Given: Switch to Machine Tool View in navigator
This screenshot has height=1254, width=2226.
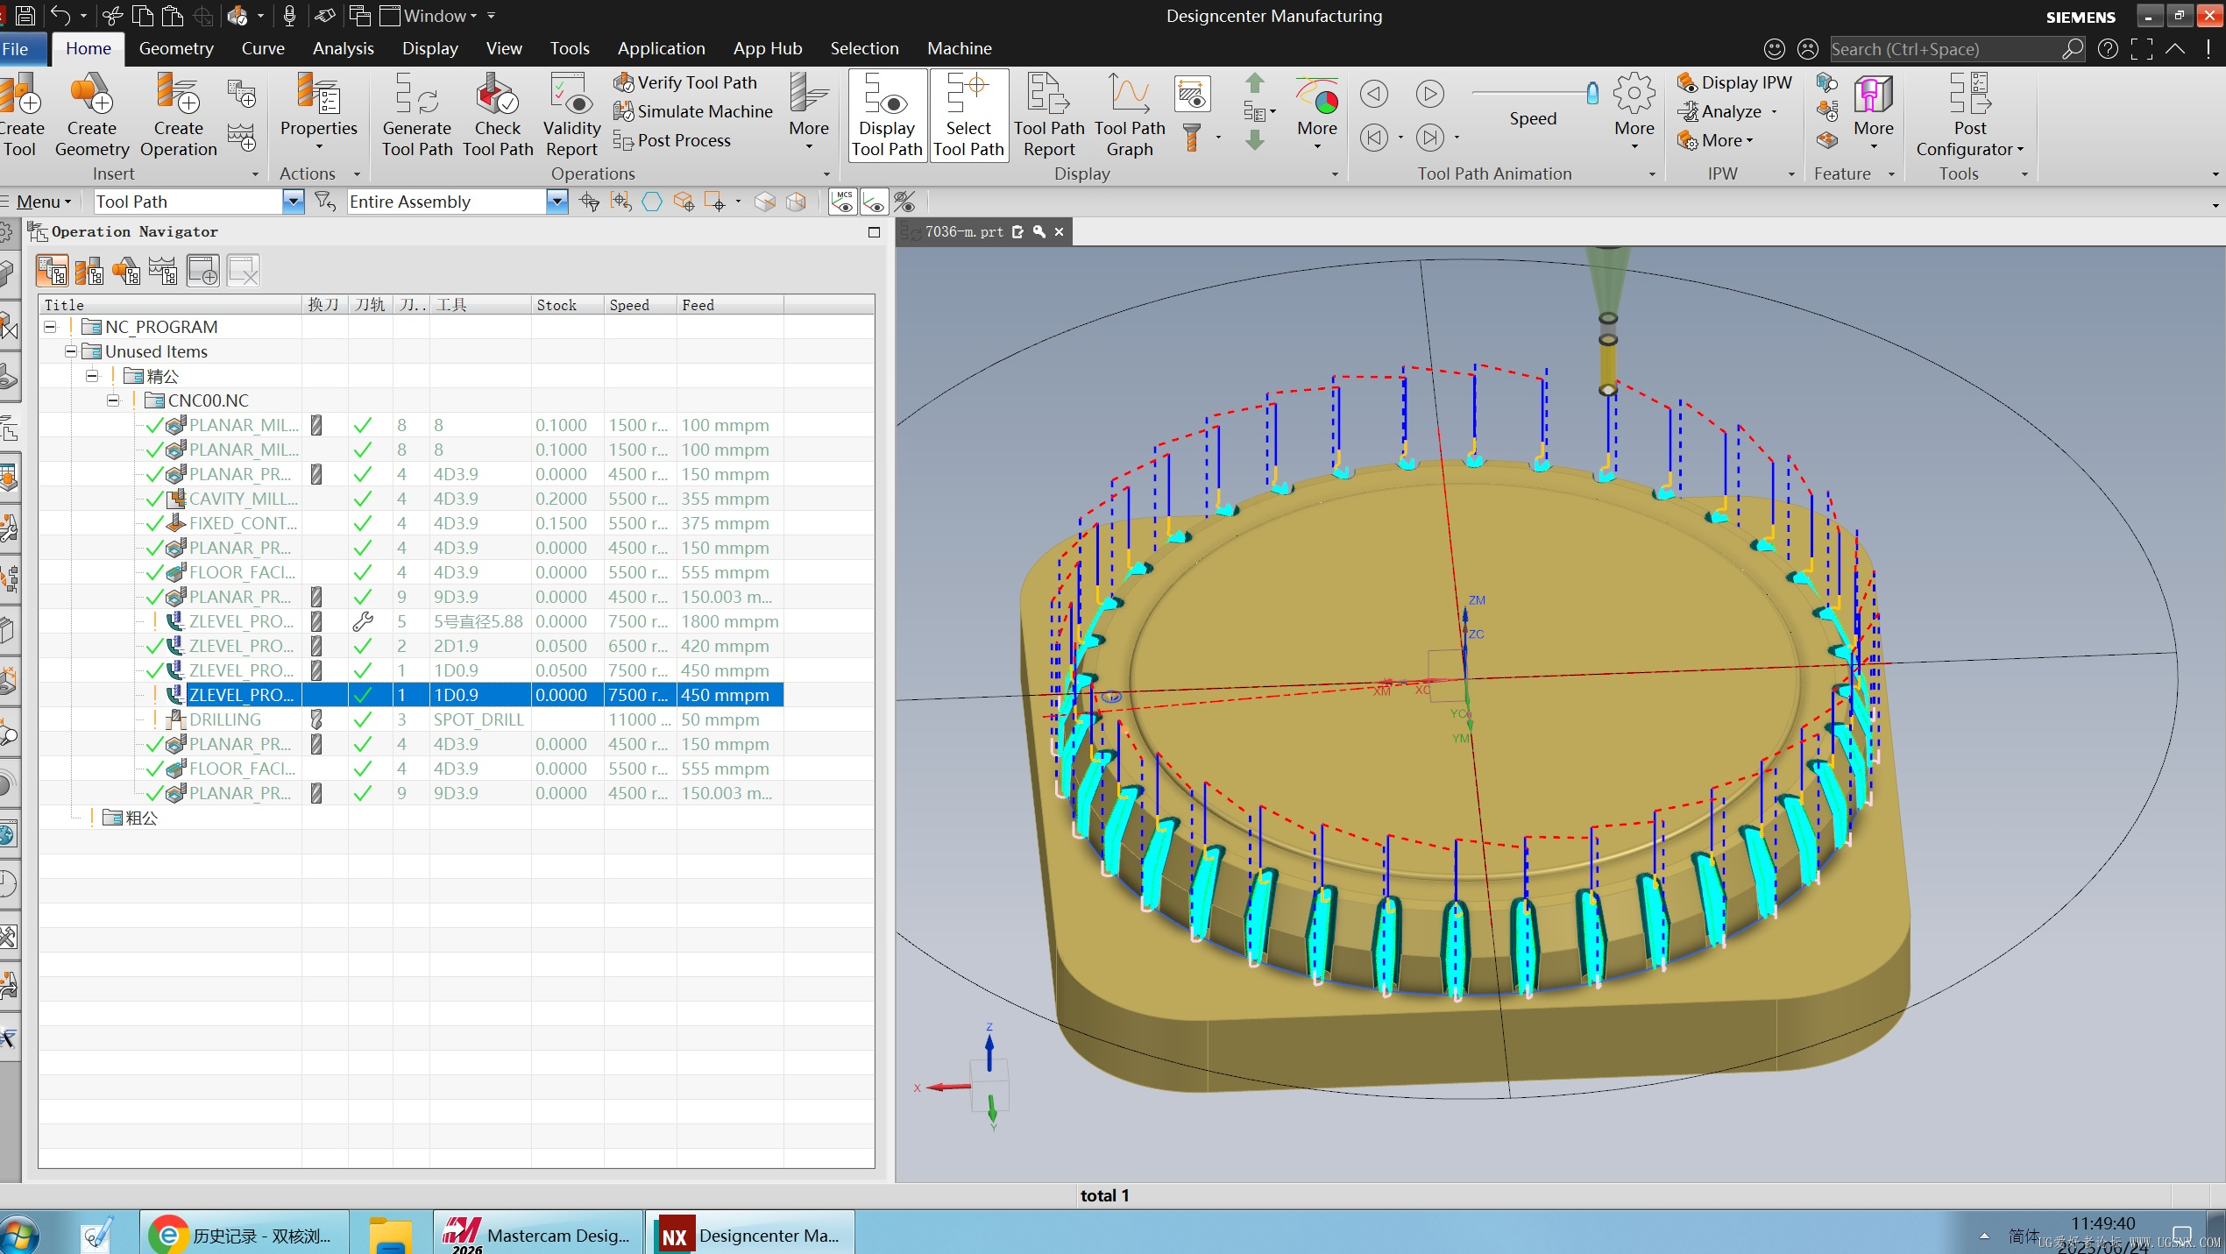Looking at the screenshot, I should pyautogui.click(x=89, y=272).
